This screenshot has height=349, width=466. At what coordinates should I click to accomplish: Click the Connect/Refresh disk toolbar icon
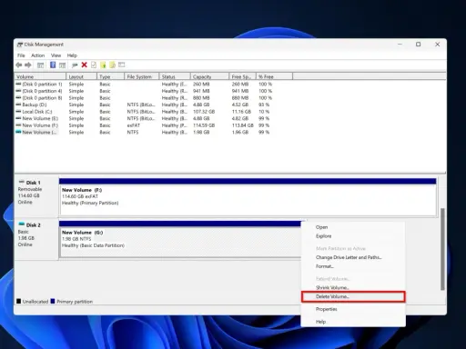tap(75, 65)
